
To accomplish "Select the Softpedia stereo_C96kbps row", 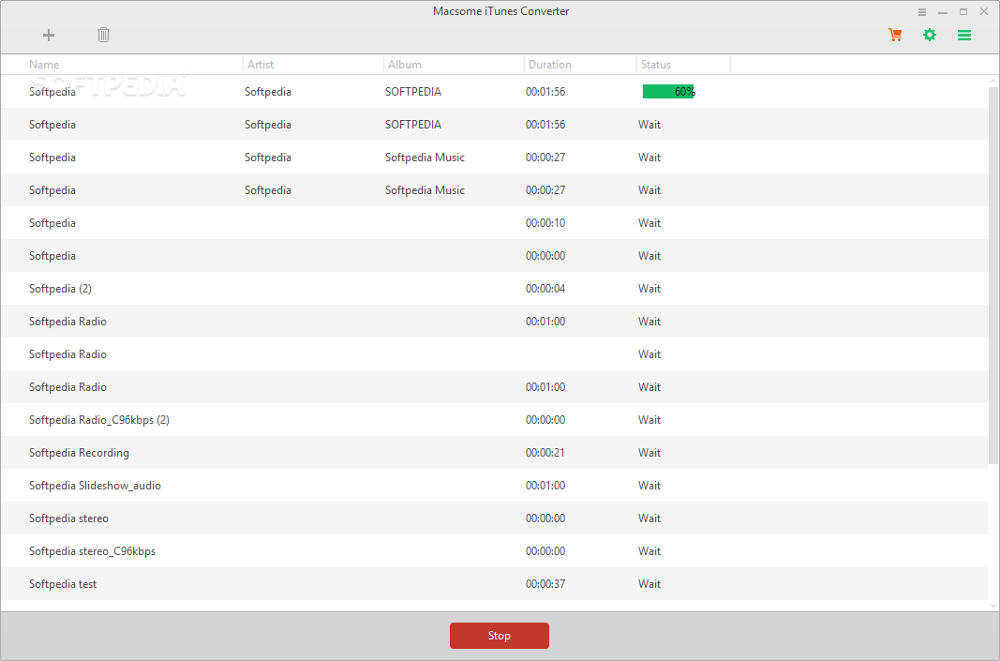I will pyautogui.click(x=494, y=551).
